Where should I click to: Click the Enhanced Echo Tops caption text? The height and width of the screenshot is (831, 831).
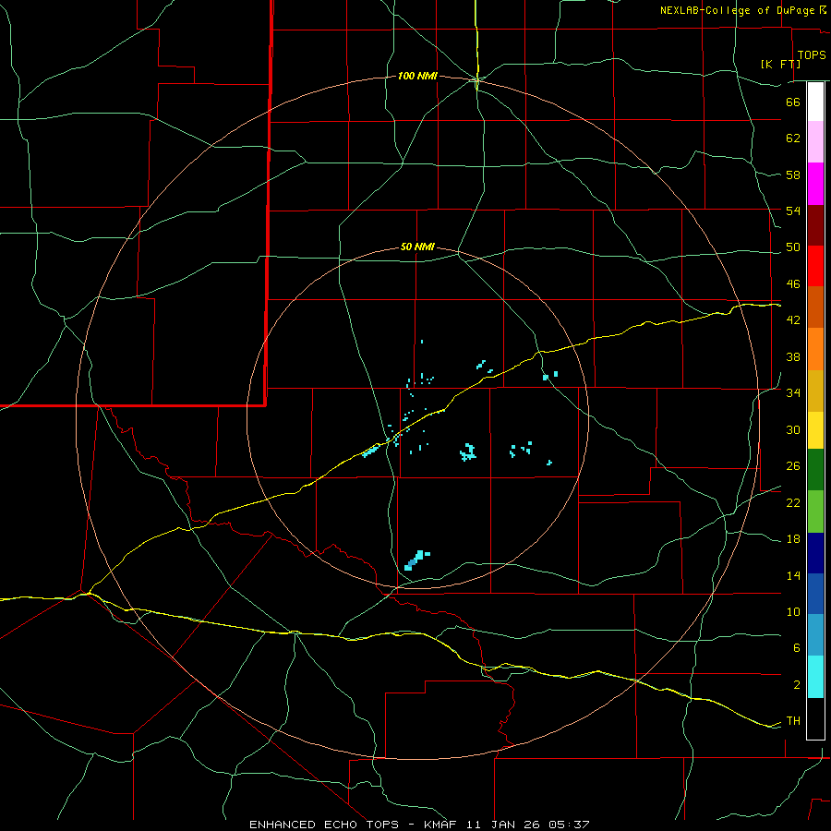[324, 825]
